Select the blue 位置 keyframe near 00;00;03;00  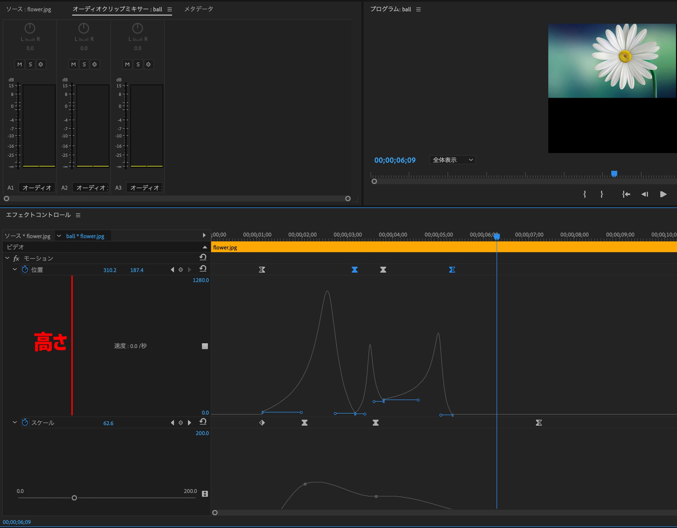tap(355, 270)
